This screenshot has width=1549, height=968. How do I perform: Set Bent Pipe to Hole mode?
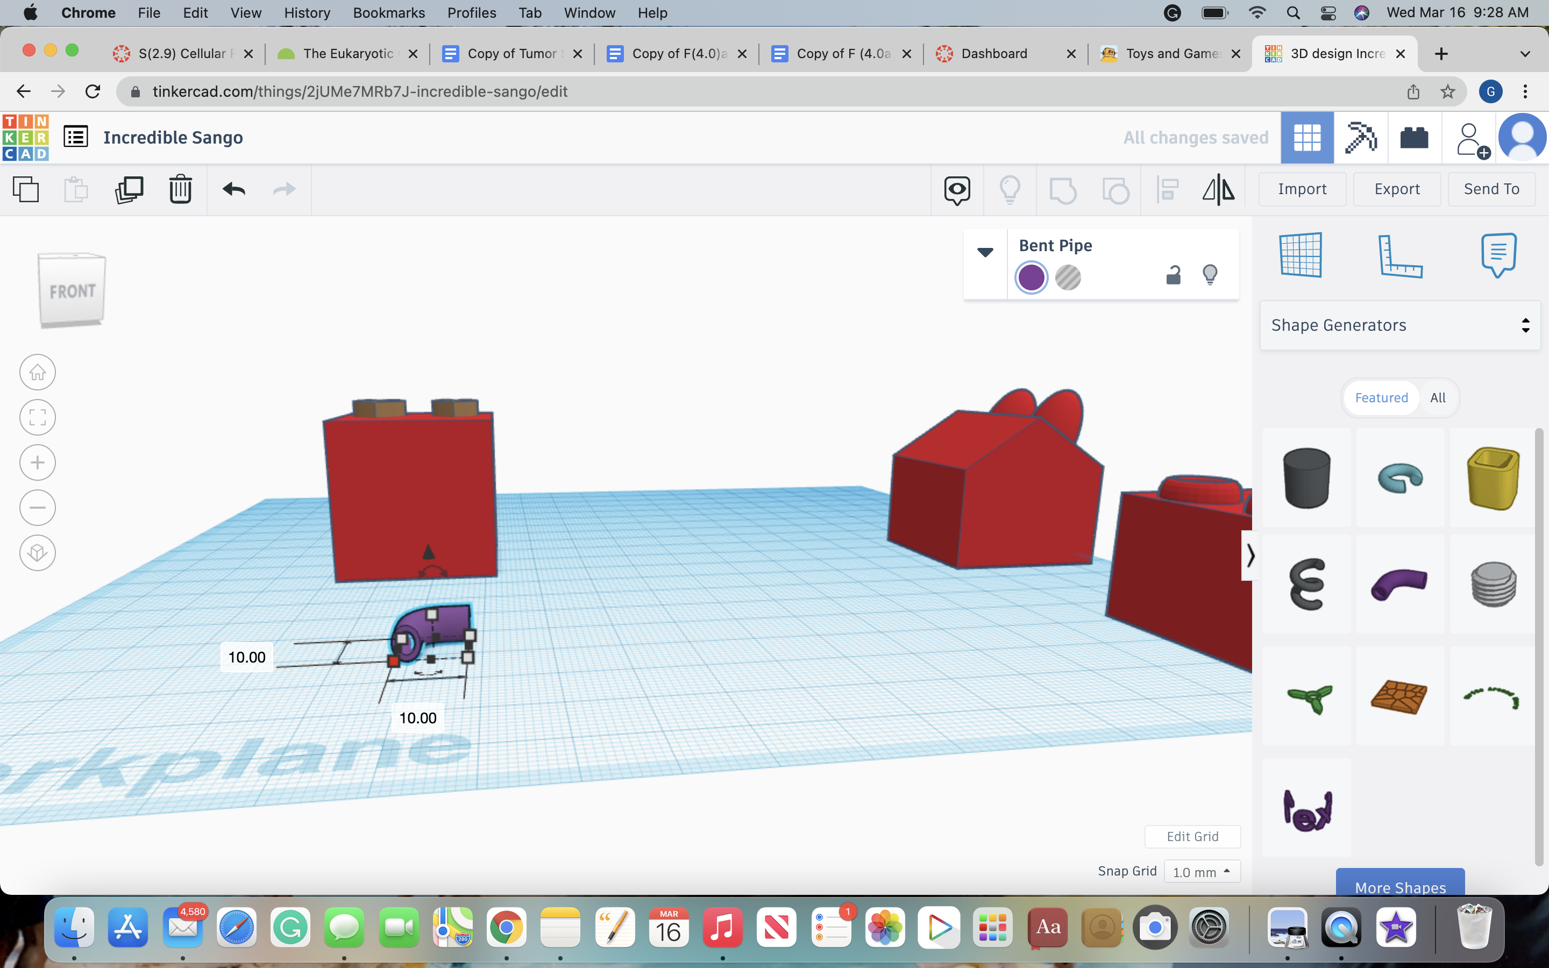(x=1068, y=278)
